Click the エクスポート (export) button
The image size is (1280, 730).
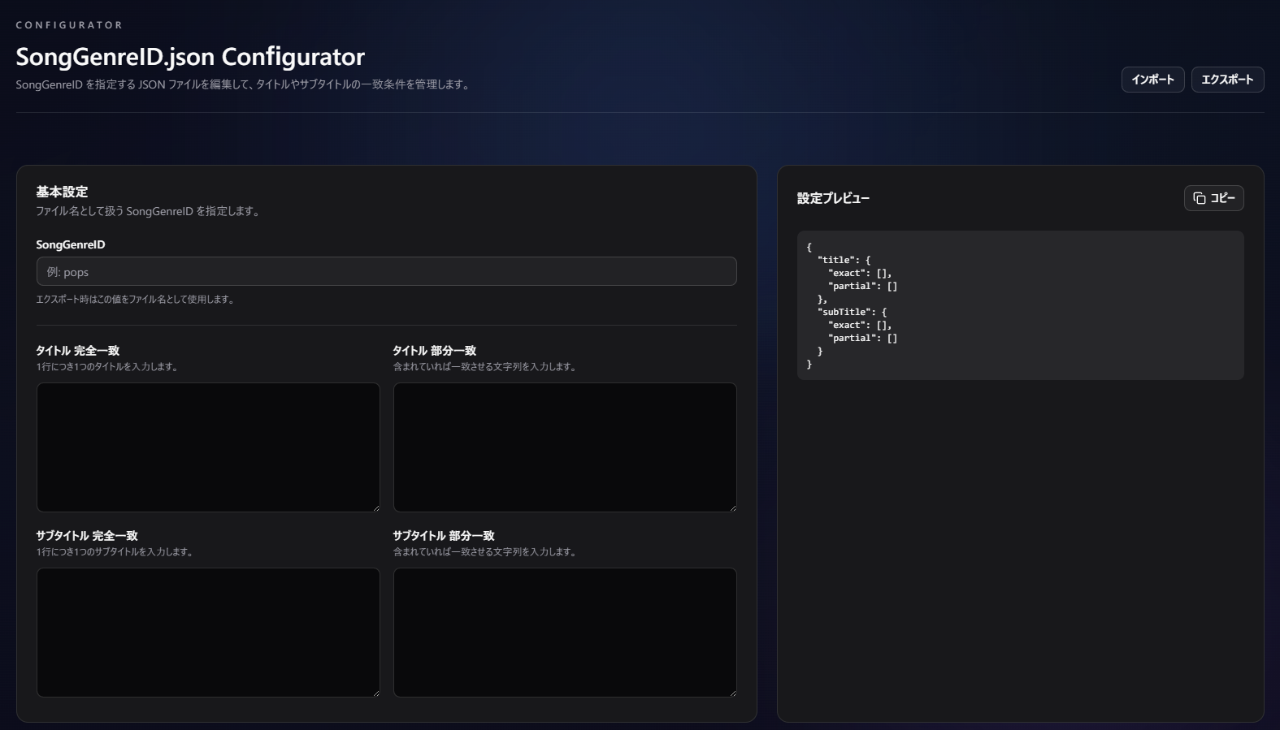[1227, 80]
